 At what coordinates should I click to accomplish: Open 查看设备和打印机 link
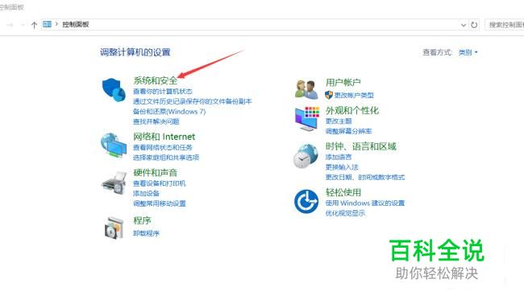click(x=160, y=183)
